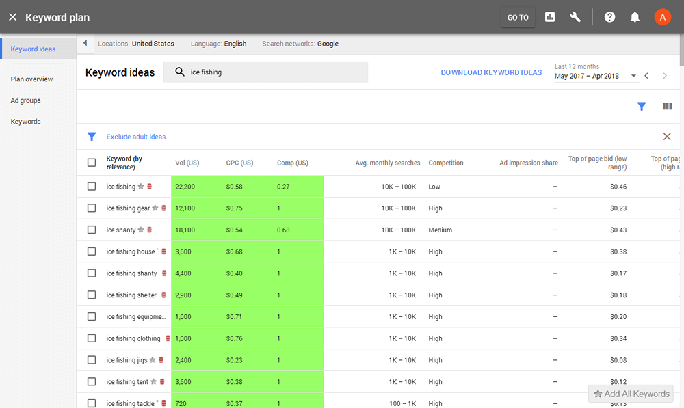684x408 pixels.
Task: Star the ice fishing tent keyword
Action: pyautogui.click(x=153, y=381)
